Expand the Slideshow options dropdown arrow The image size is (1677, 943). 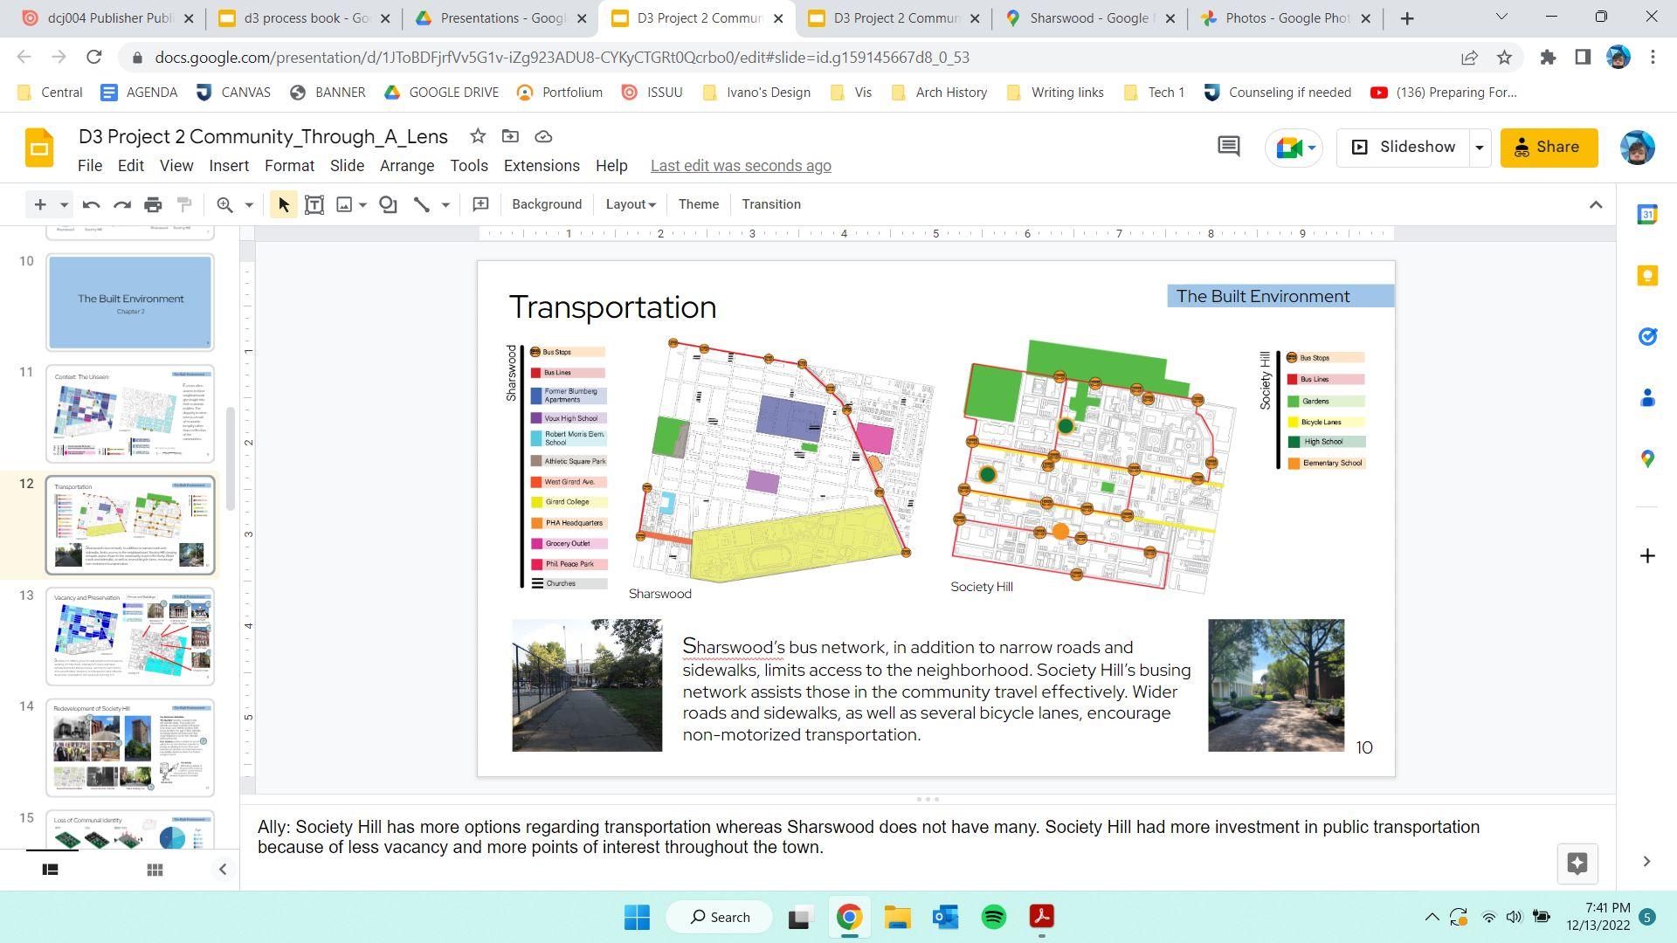1480,148
